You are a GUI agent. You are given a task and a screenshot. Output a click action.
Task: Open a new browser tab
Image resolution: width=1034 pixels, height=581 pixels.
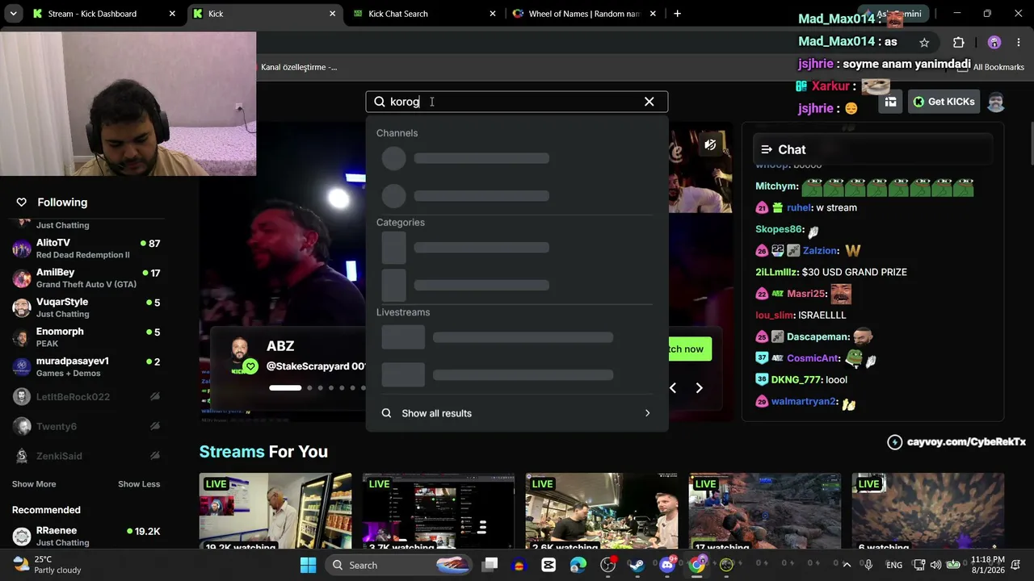(x=677, y=14)
